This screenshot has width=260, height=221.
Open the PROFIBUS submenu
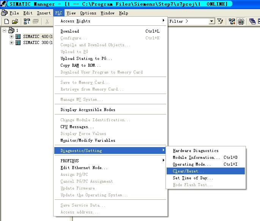pyautogui.click(x=110, y=161)
